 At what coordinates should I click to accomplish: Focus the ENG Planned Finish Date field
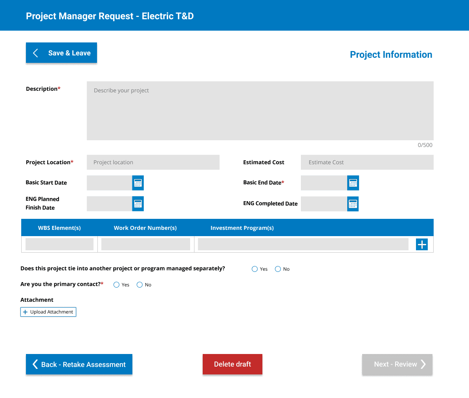point(110,204)
